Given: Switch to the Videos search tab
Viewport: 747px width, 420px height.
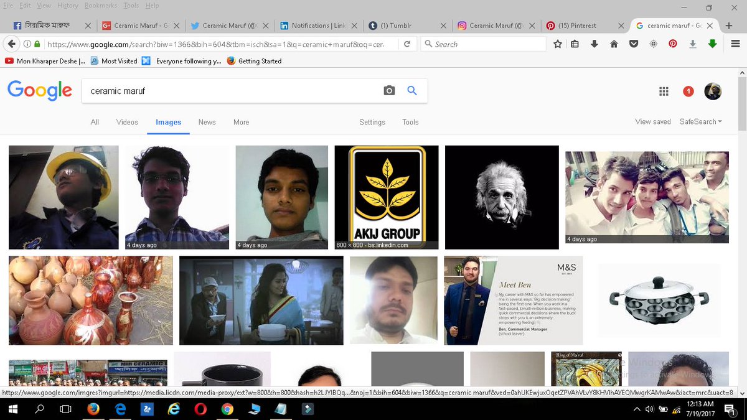Looking at the screenshot, I should coord(126,122).
